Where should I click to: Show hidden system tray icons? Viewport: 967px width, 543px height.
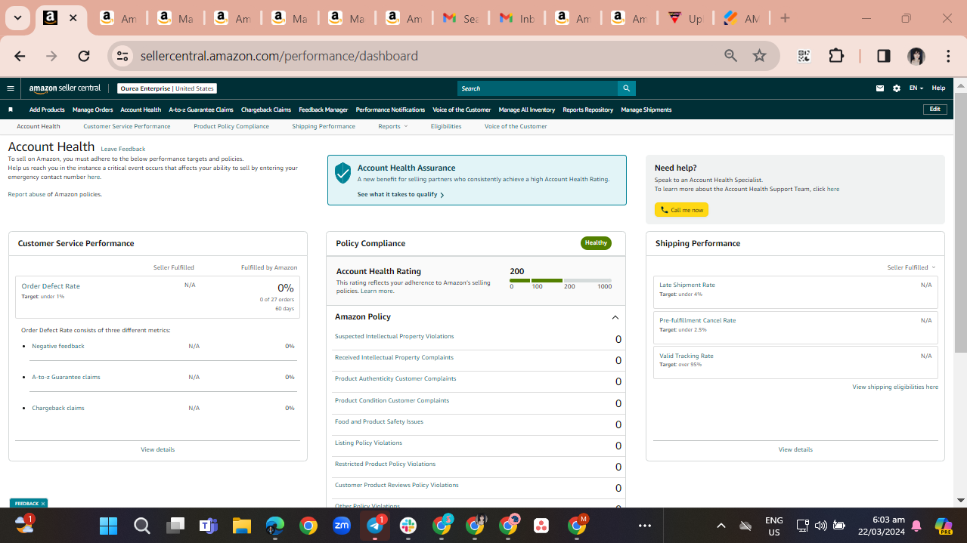pyautogui.click(x=721, y=526)
